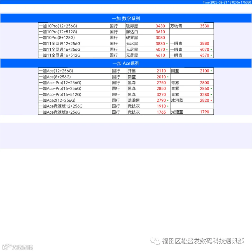Click the 浩瀚黑 color cell

(134, 100)
